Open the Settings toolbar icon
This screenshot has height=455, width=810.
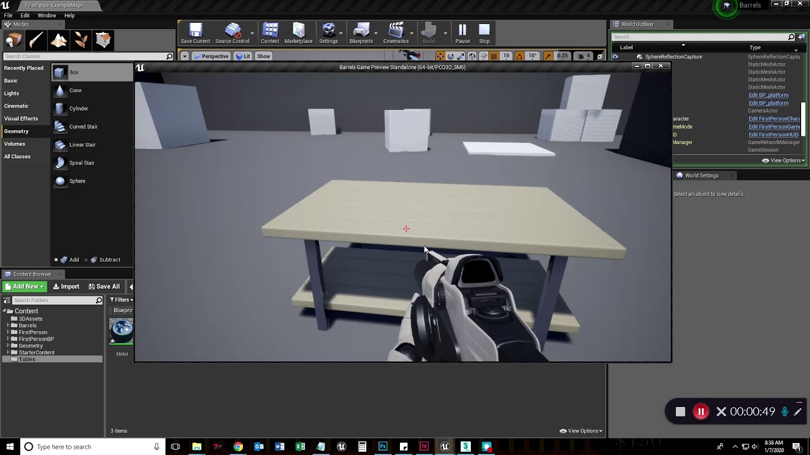[328, 33]
